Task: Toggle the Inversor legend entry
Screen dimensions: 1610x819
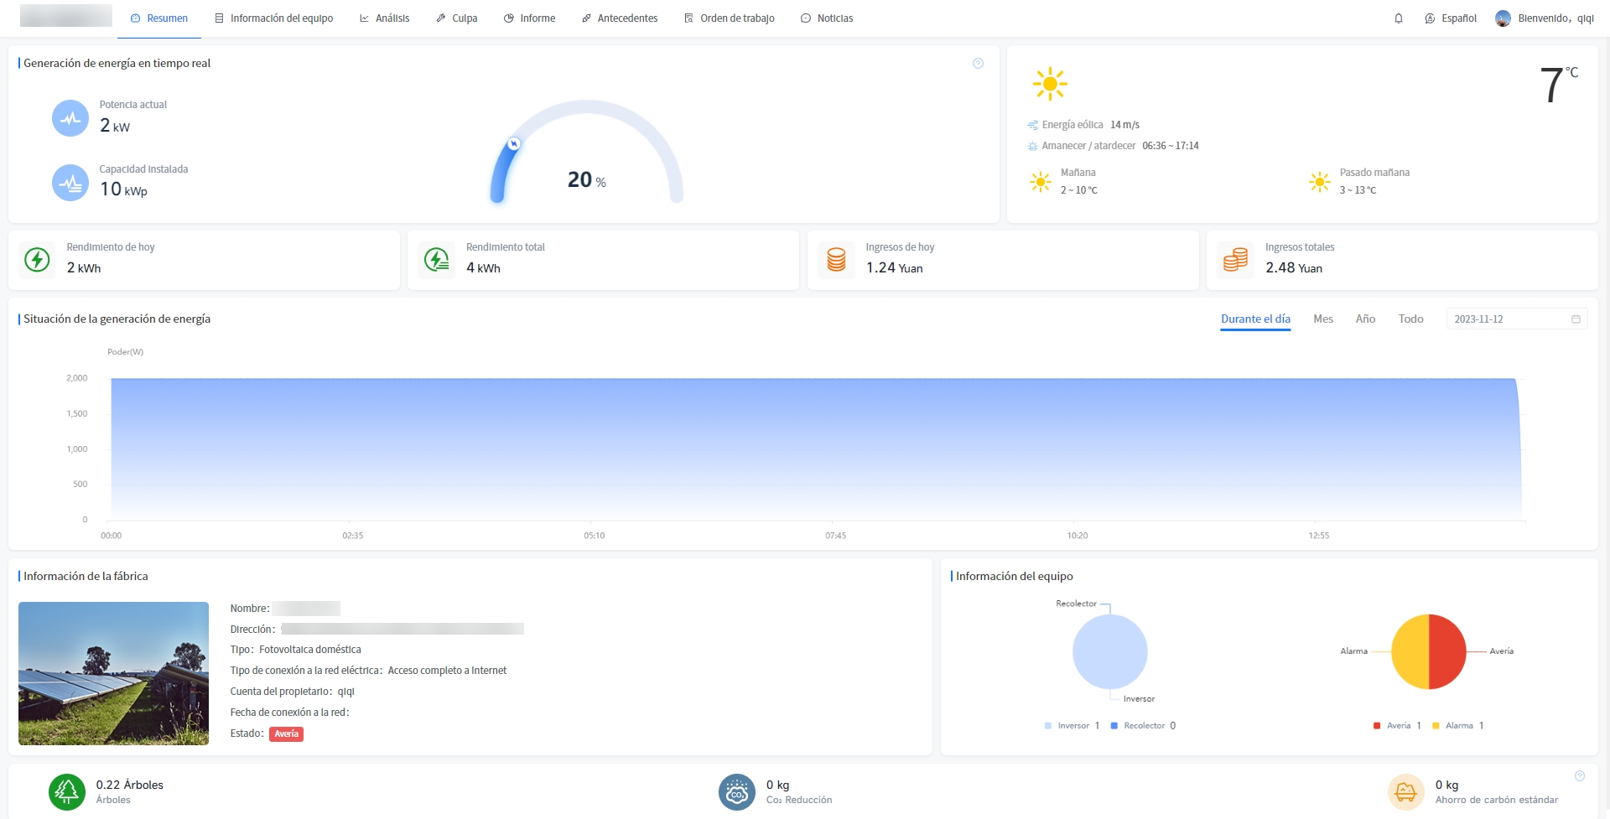Action: pyautogui.click(x=1072, y=726)
